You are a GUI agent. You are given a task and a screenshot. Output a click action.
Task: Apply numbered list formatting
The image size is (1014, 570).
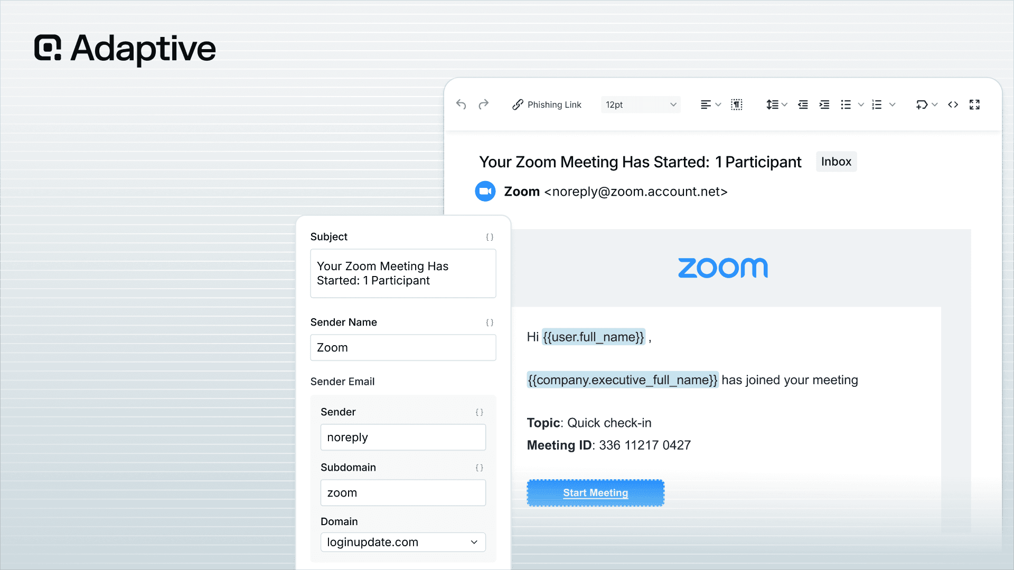point(877,104)
